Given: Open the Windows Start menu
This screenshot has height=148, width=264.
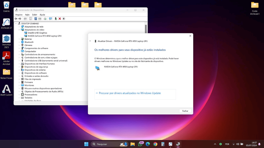Looking at the screenshot, I should tap(86, 144).
